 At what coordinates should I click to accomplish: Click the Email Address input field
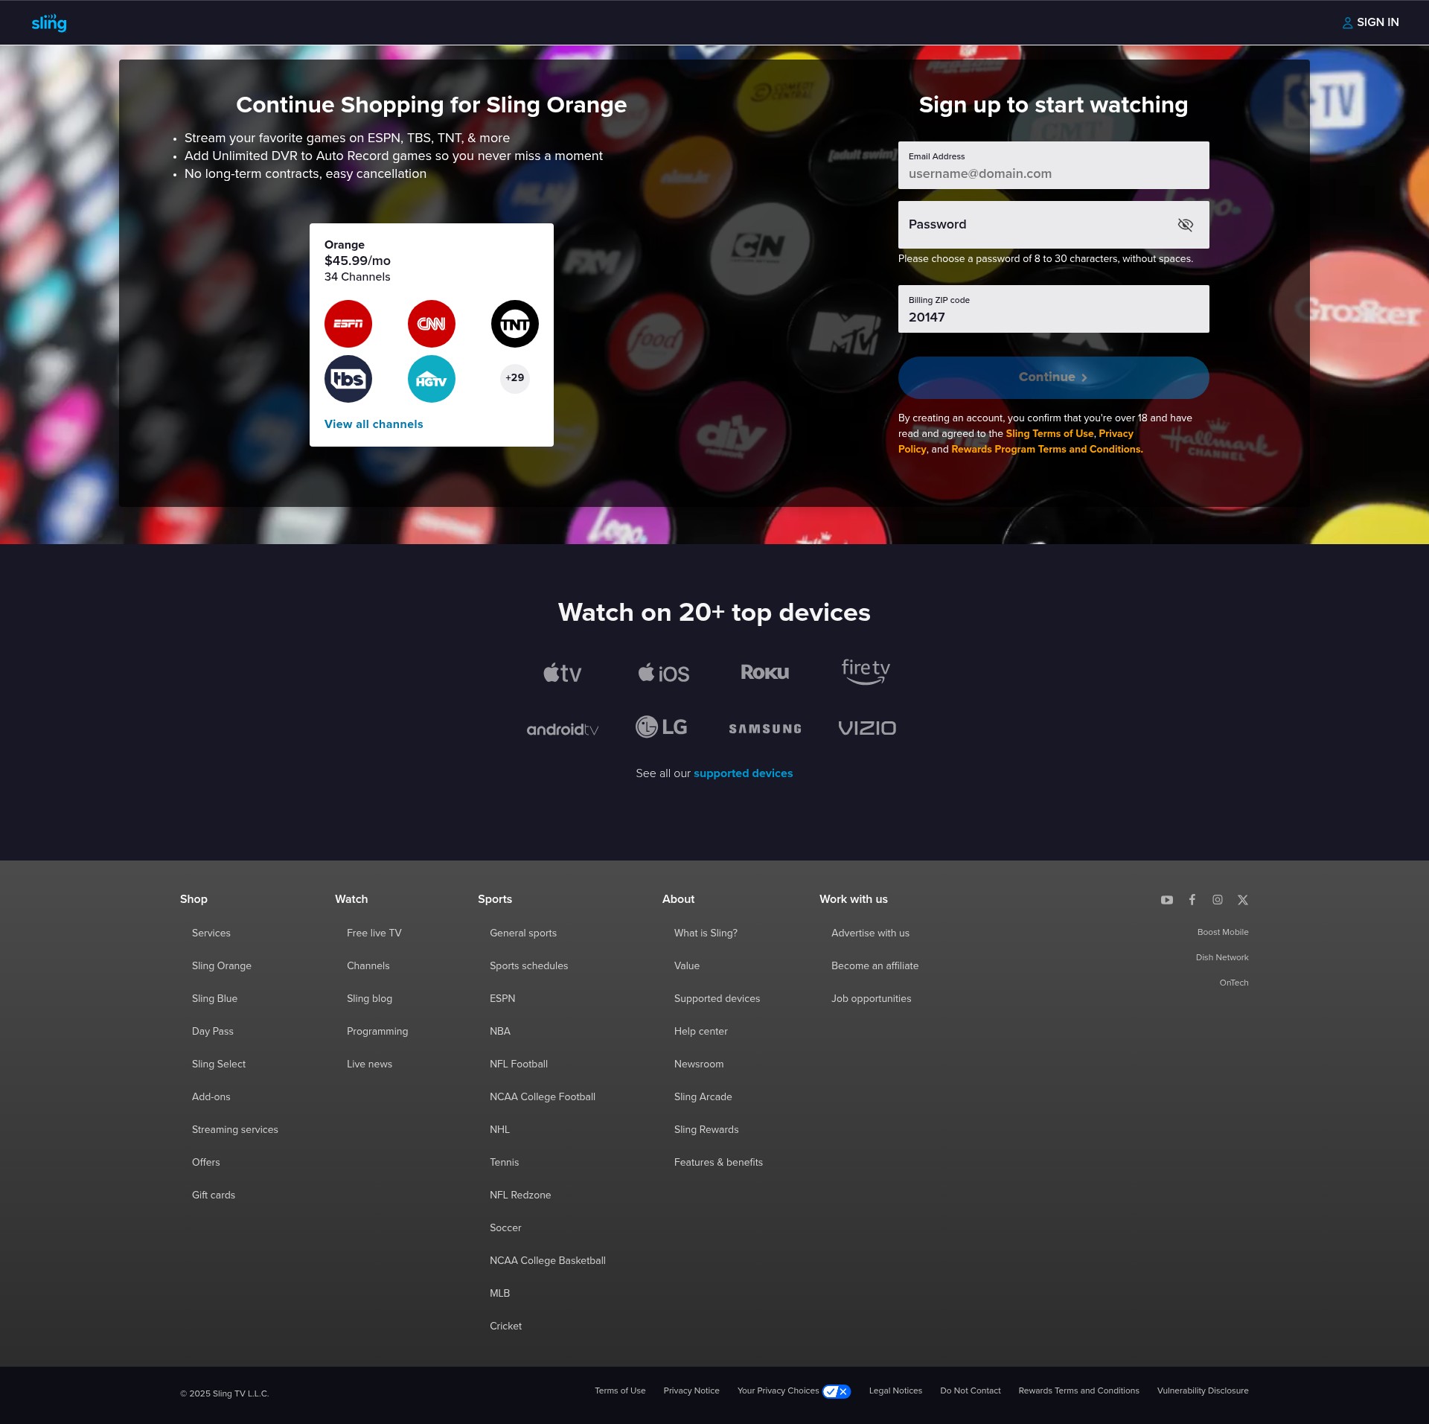1054,165
